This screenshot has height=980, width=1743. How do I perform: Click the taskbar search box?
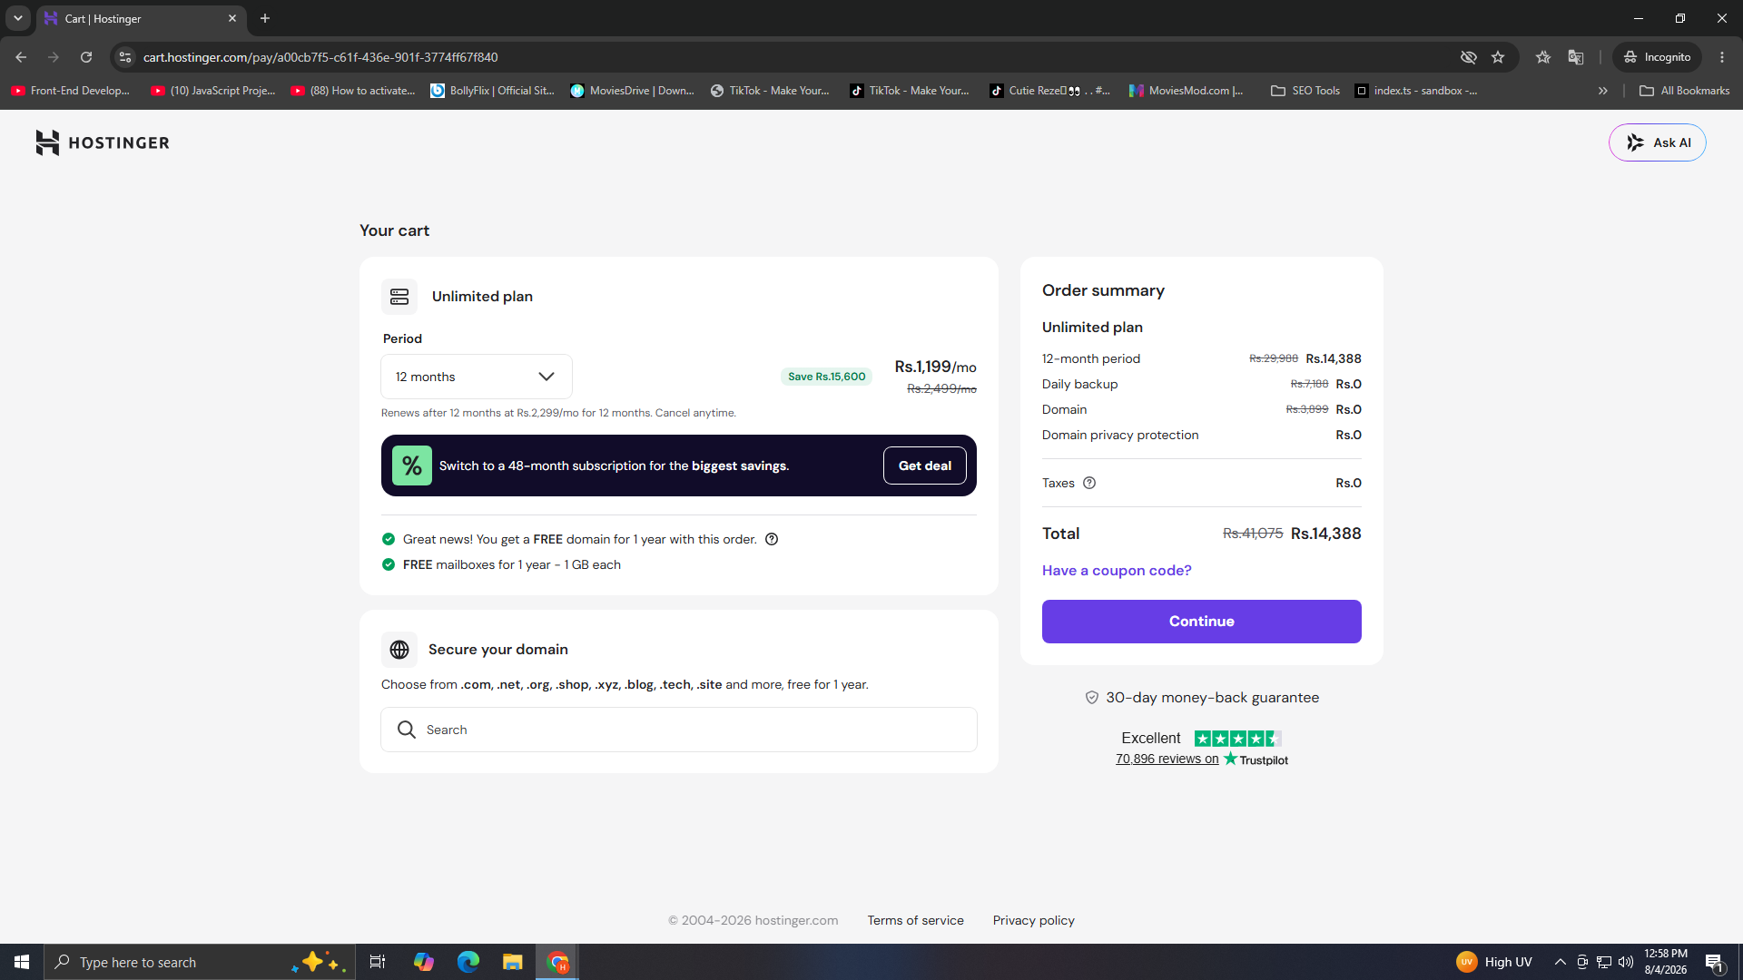[199, 962]
